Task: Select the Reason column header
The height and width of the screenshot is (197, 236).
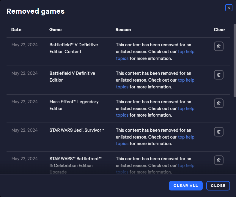Action: pos(123,30)
